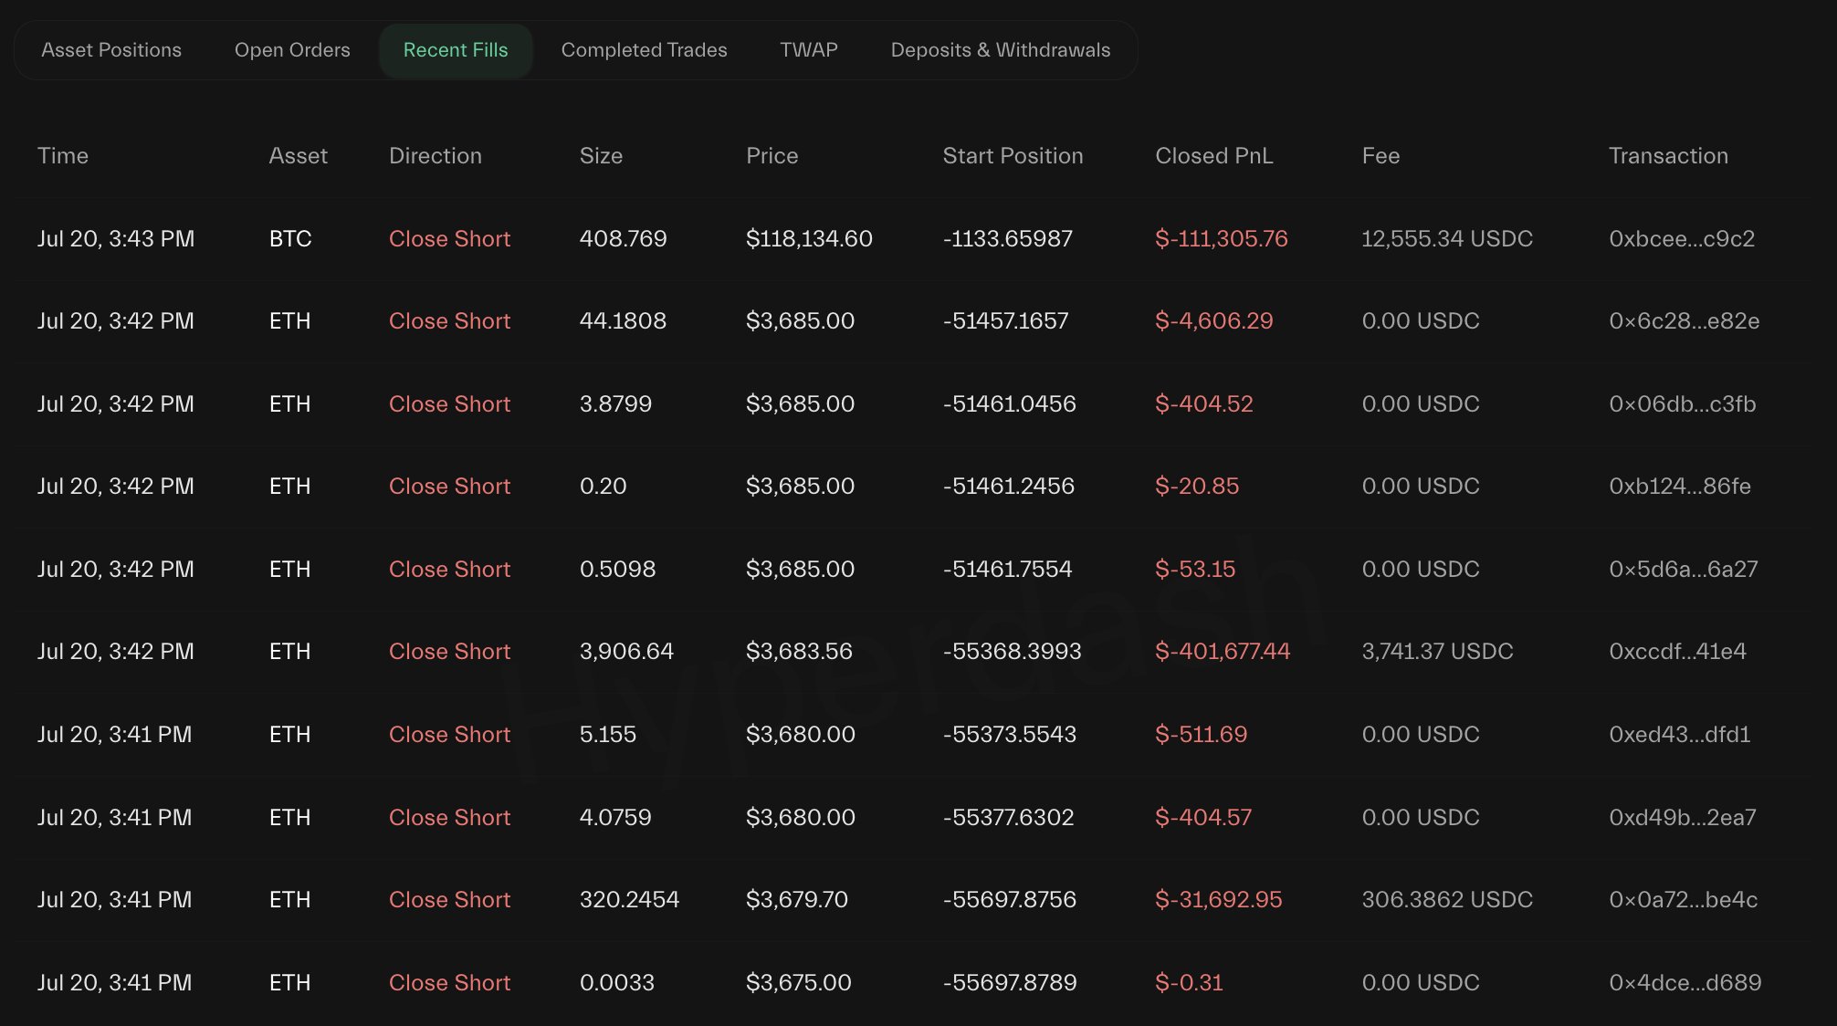Open transaction 0xb124...86fe link
1837x1026 pixels.
(1680, 487)
